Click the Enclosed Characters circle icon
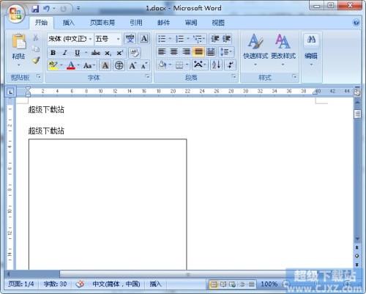The image size is (366, 294). 119,65
